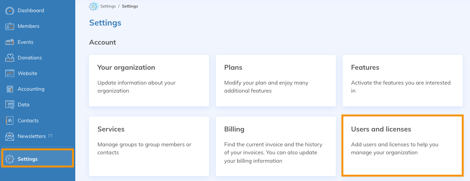Click the Members ID card icon
Viewport: 470px width, 181px height.
[x=10, y=26]
